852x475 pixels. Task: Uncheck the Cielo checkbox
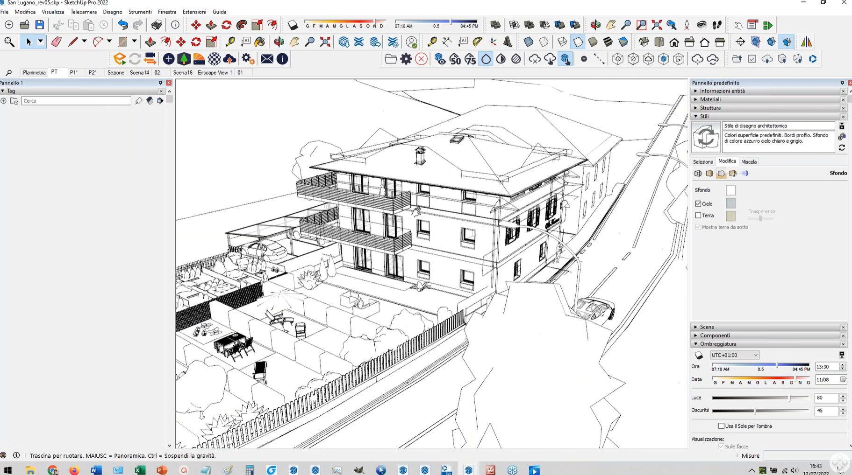click(698, 203)
